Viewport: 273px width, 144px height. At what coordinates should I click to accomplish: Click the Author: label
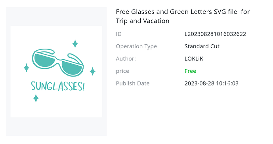[126, 59]
